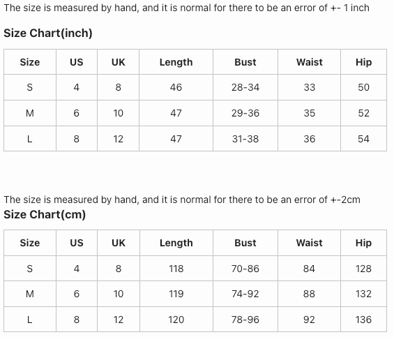The width and height of the screenshot is (394, 337).
Task: Select hip value 54 for size L
Action: (363, 139)
